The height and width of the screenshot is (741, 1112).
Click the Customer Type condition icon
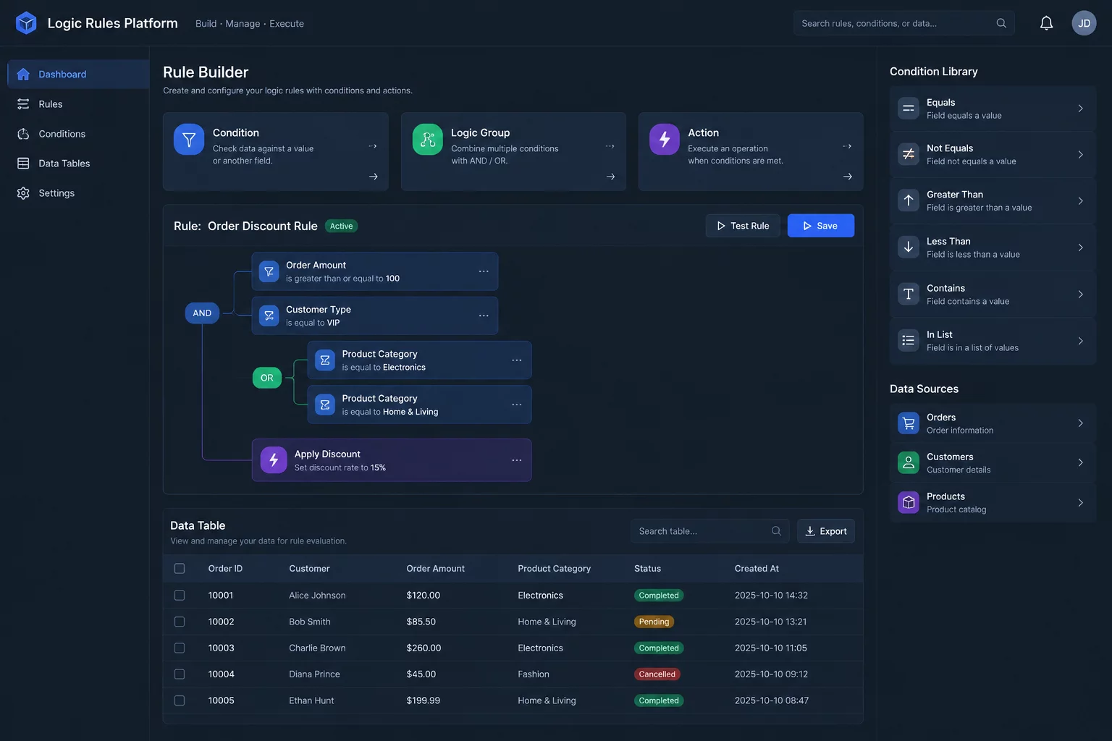[x=269, y=316]
